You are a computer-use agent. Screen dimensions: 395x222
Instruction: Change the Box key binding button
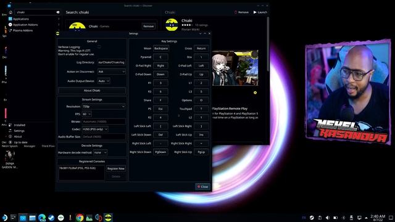pos(201,57)
